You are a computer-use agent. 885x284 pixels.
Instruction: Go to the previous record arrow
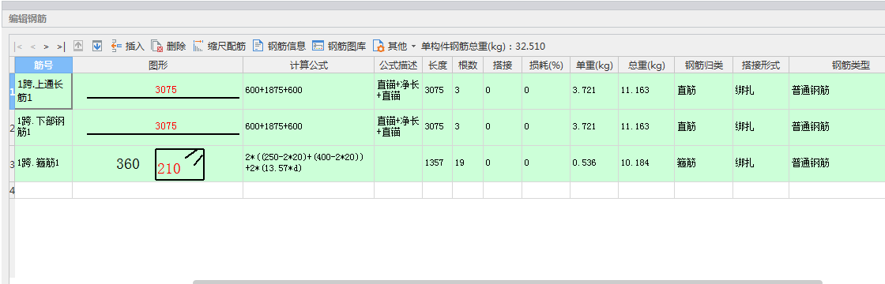[32, 47]
